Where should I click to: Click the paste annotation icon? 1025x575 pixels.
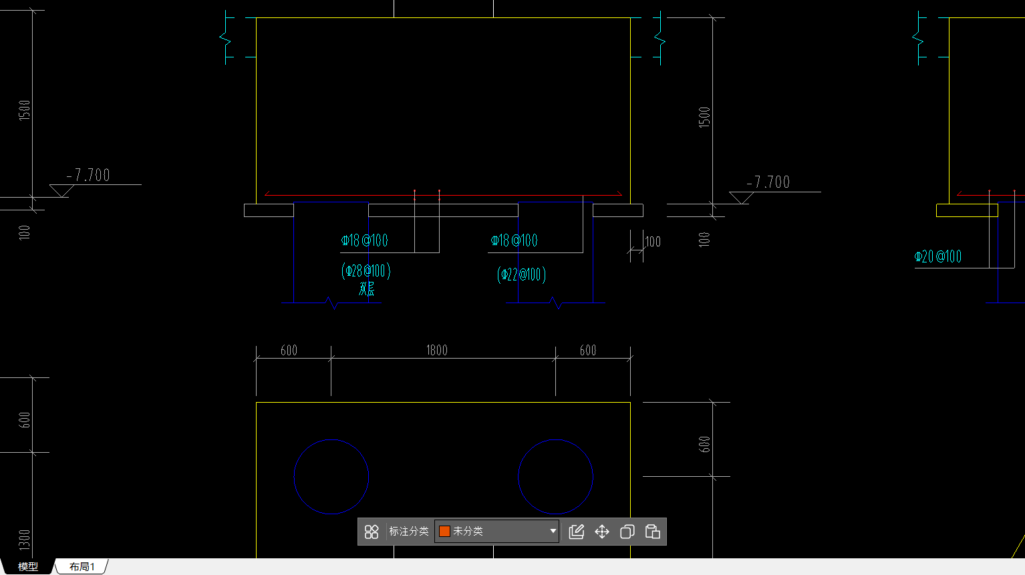[653, 532]
